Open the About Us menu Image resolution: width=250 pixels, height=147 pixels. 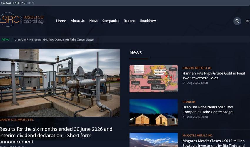point(78,21)
